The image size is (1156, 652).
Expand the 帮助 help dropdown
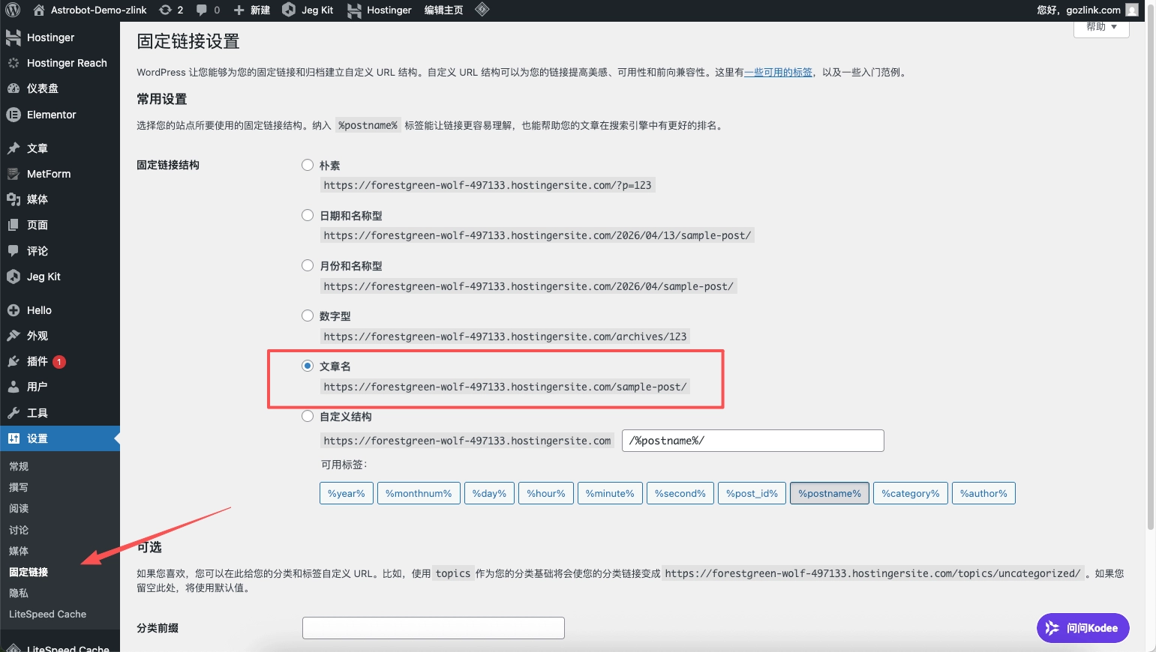(1101, 27)
